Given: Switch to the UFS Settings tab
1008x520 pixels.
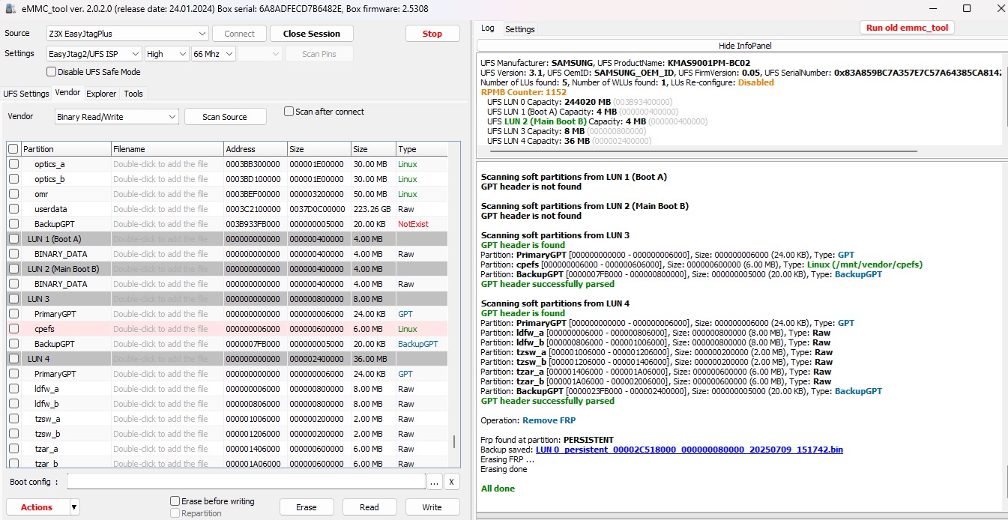Looking at the screenshot, I should click(x=26, y=94).
